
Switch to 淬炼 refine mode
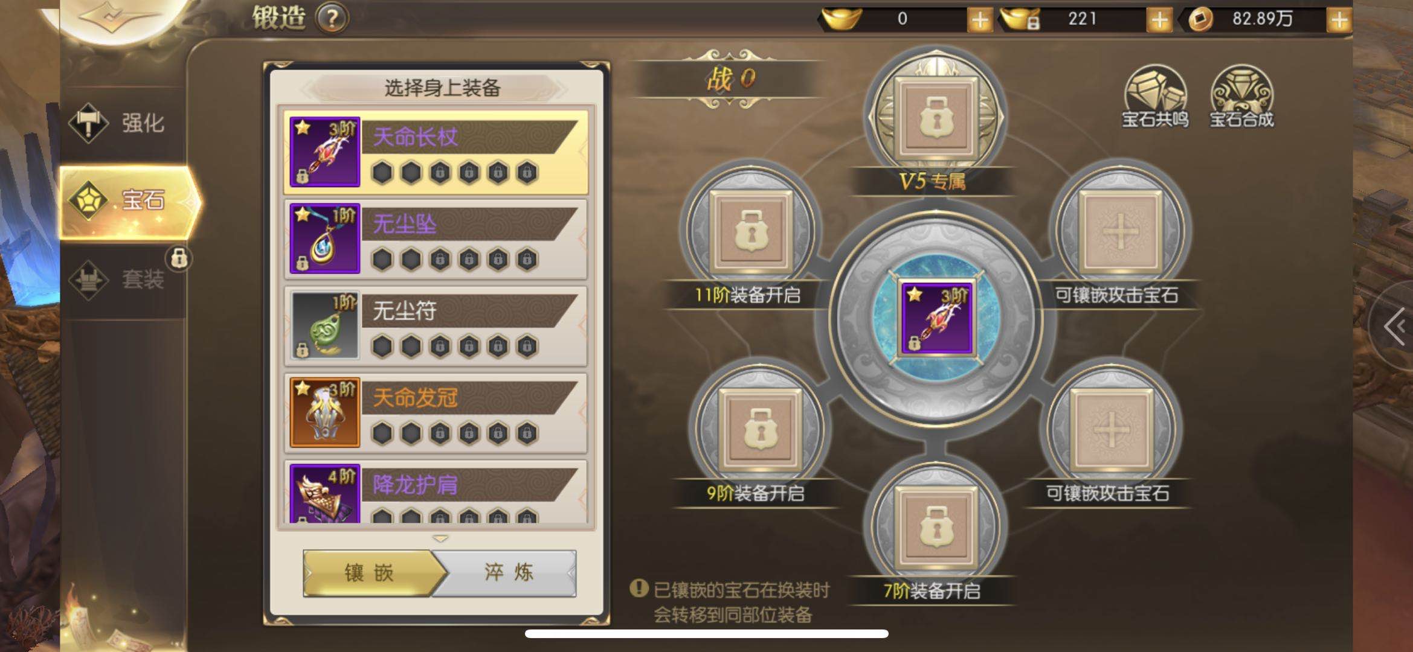509,573
